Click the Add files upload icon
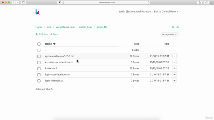214x120 pixels. [37, 34]
